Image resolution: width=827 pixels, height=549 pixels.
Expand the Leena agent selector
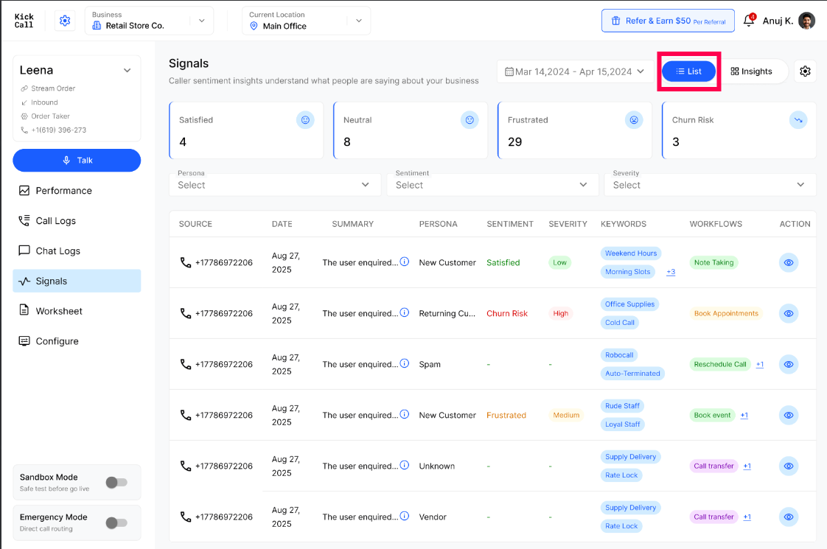(127, 70)
